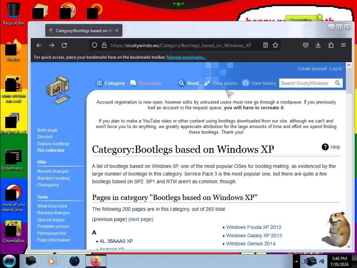The image size is (357, 268).
Task: Open Windows Fouda XP 2012 page
Action: (254, 227)
